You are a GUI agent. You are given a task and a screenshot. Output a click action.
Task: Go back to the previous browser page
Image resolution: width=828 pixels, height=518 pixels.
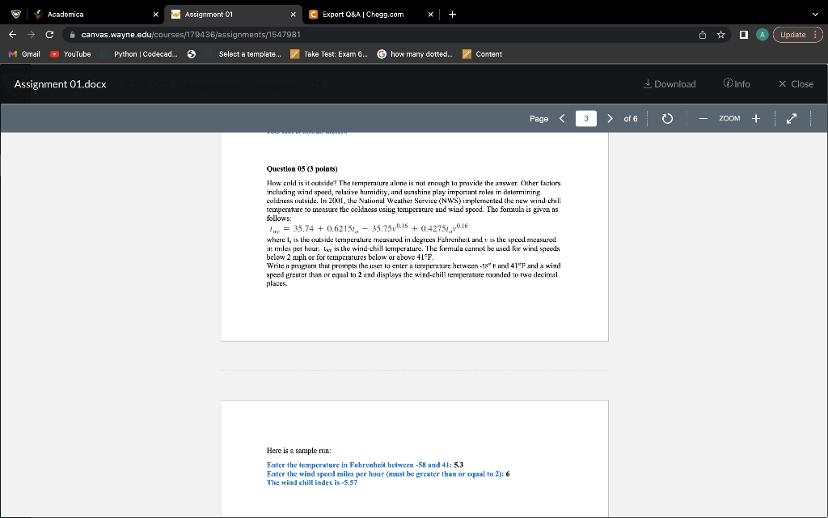(13, 34)
